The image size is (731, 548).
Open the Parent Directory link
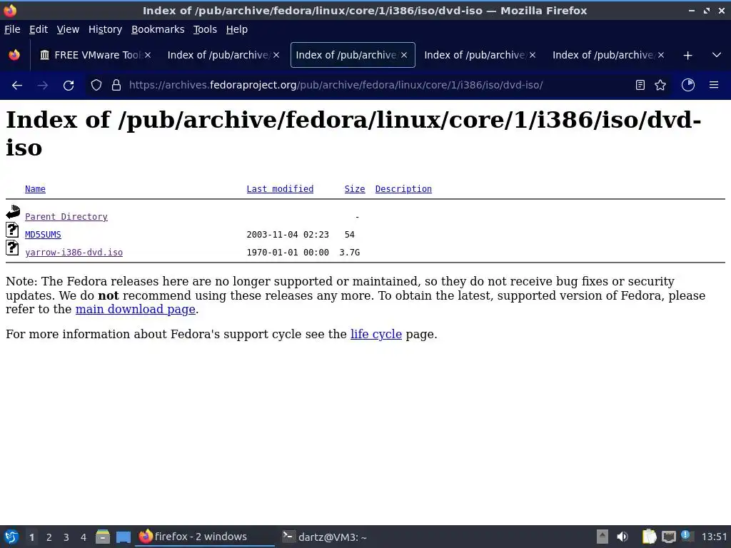point(66,217)
